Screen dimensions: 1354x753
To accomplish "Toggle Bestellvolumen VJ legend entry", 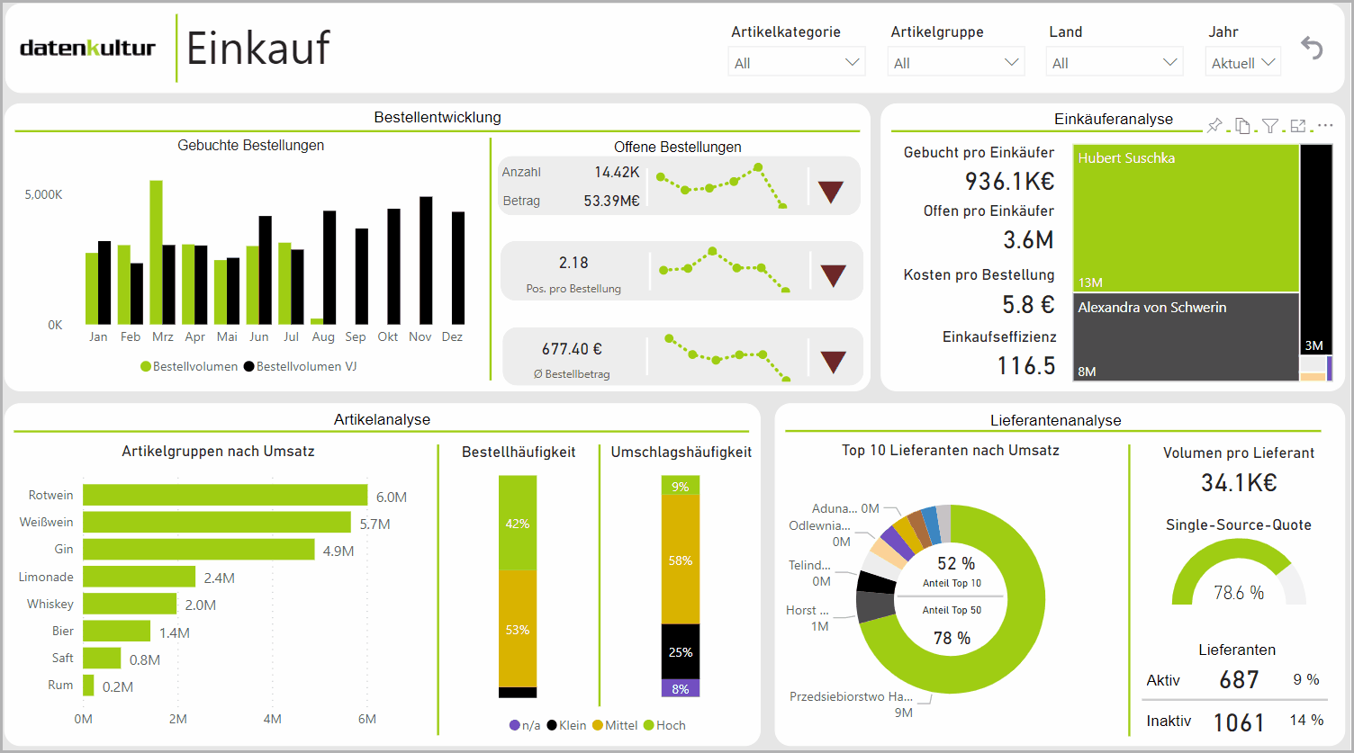I will pyautogui.click(x=300, y=366).
